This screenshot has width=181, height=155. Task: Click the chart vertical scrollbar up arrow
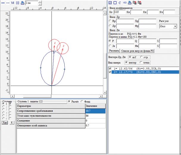coord(105,13)
